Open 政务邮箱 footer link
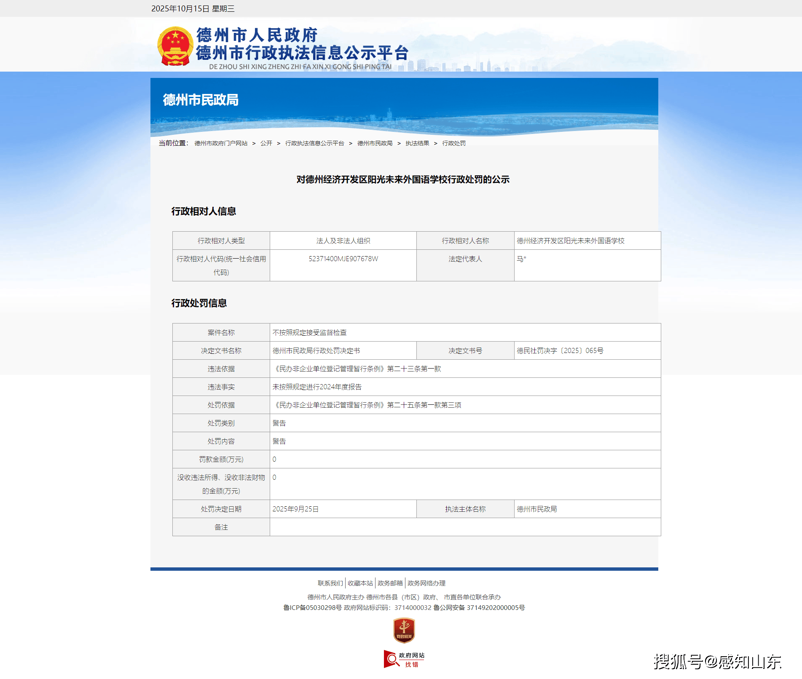 [390, 583]
